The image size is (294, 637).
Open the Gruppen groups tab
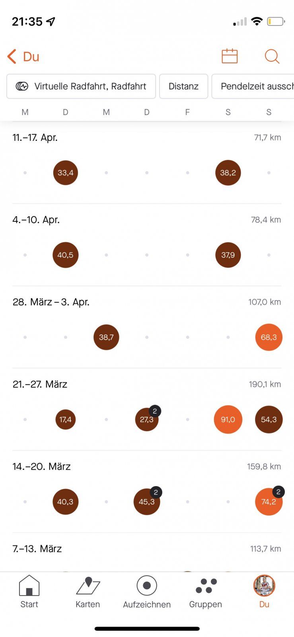coord(206,592)
